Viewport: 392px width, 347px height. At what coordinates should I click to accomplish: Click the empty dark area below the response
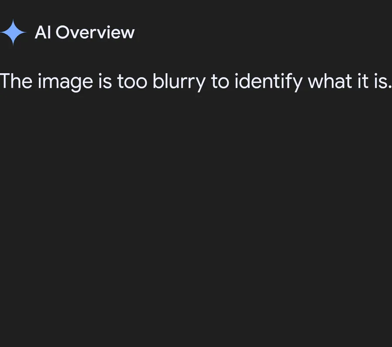coord(196,218)
